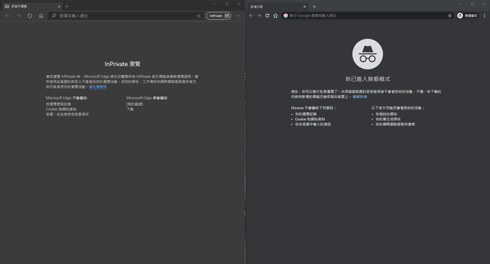Focus the Chrome Google search address field
Viewport: 490px width, 264px height.
(367, 16)
